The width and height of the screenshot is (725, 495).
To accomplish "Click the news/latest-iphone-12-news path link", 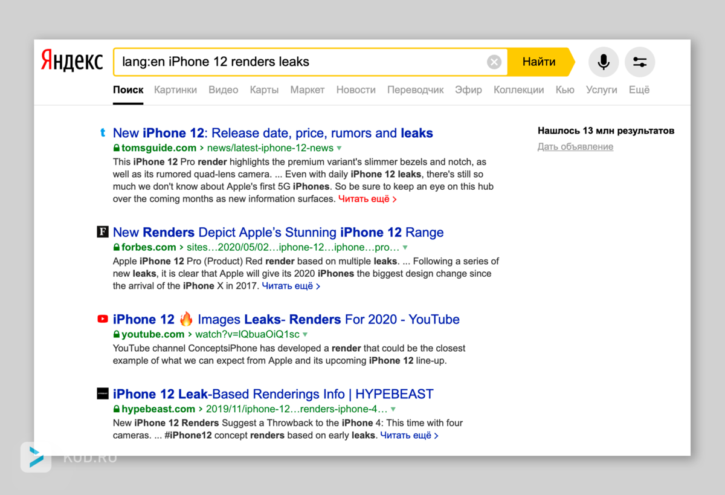I will click(x=271, y=148).
